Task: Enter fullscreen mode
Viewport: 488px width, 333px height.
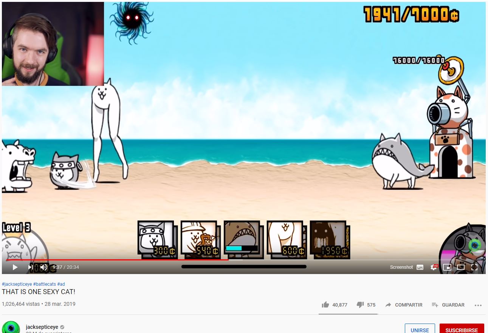Action: pos(474,267)
